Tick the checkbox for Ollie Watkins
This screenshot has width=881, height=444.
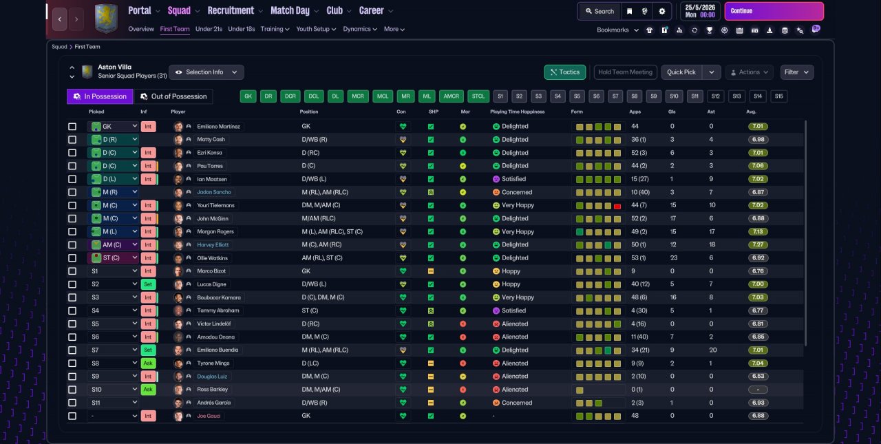[x=72, y=258]
